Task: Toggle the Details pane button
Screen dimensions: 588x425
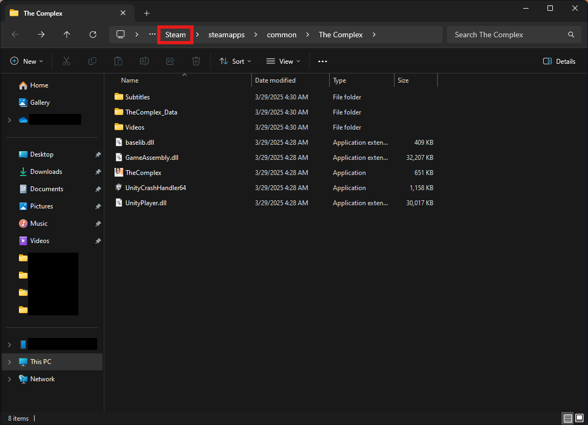Action: (559, 61)
